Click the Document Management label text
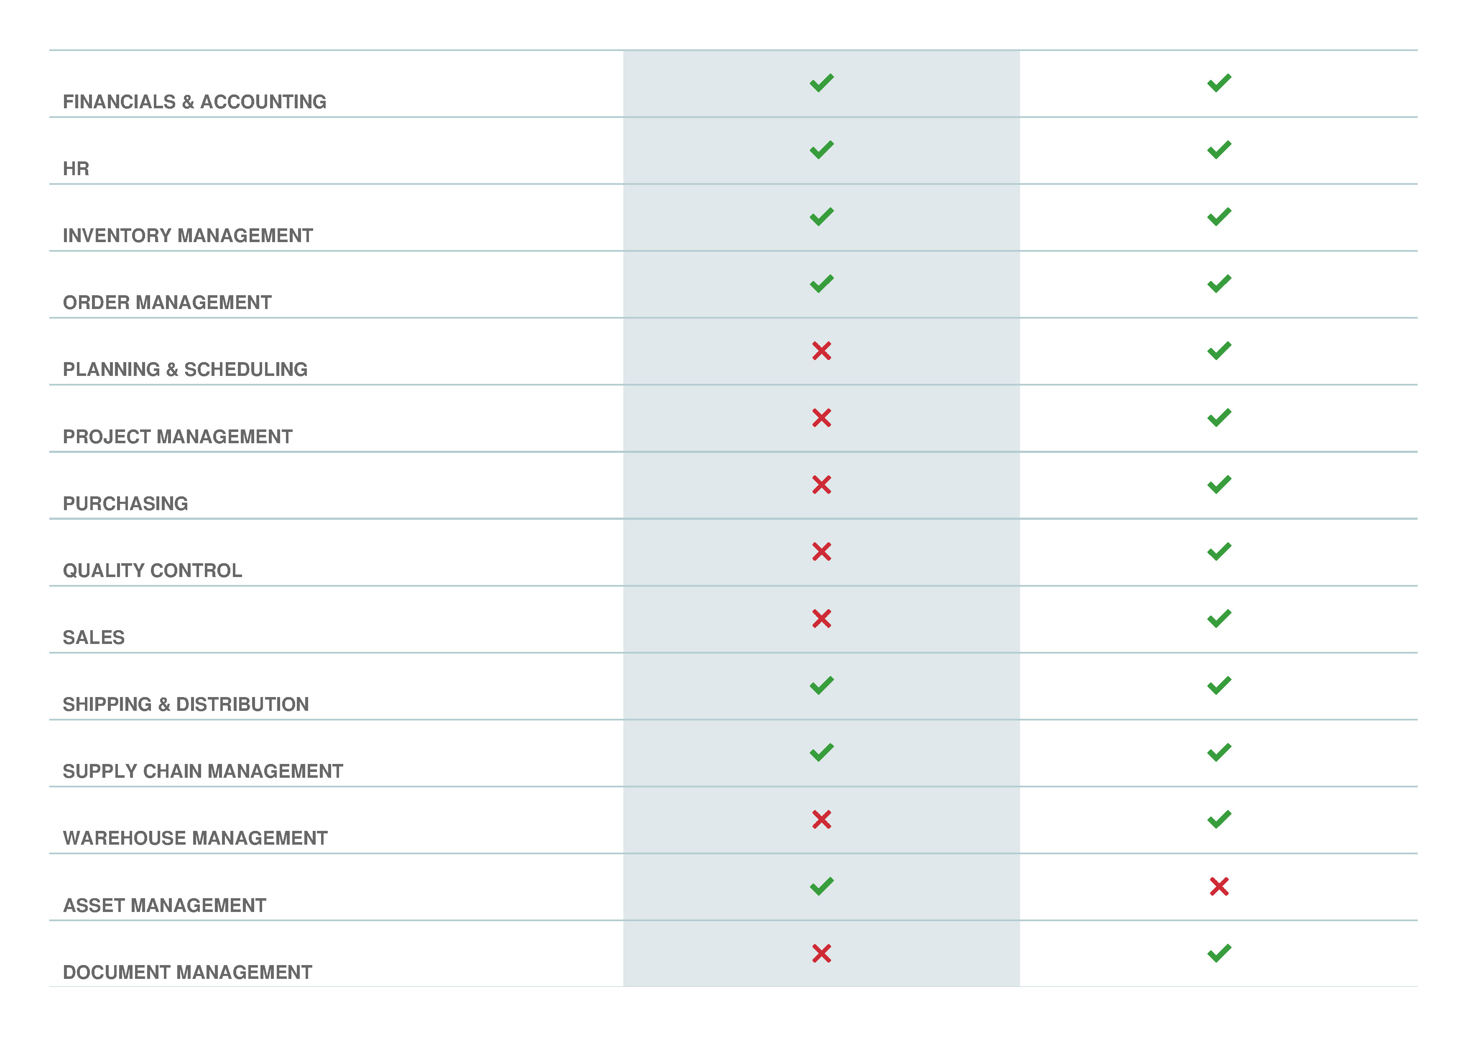This screenshot has width=1467, height=1037. (x=187, y=973)
